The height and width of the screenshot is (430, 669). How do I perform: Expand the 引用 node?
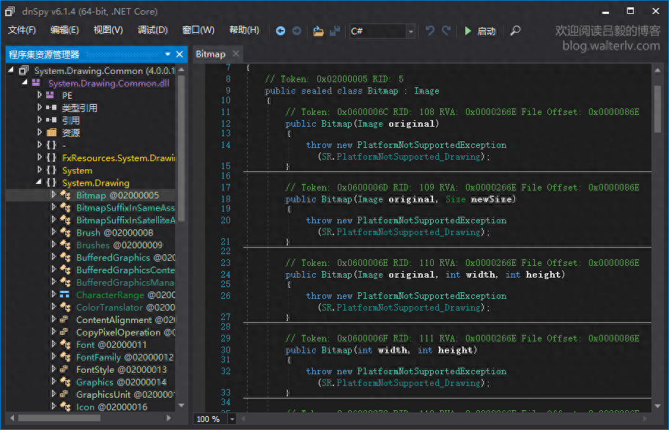(40, 120)
